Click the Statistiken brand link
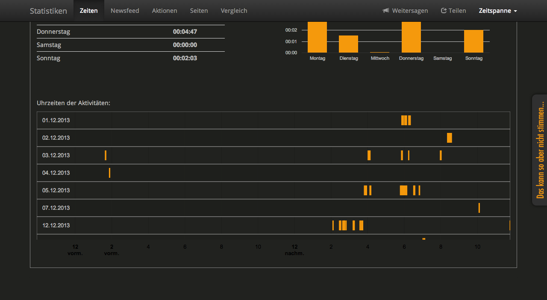Viewport: 547px width, 300px height. tap(48, 11)
